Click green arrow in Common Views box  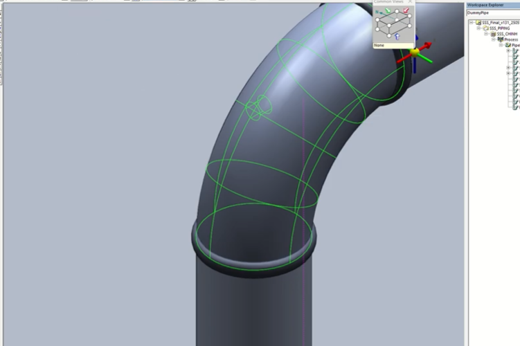pos(387,11)
